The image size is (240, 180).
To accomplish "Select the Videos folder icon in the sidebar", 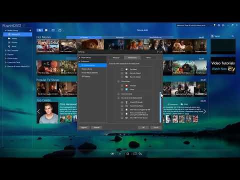I will pos(9,38).
